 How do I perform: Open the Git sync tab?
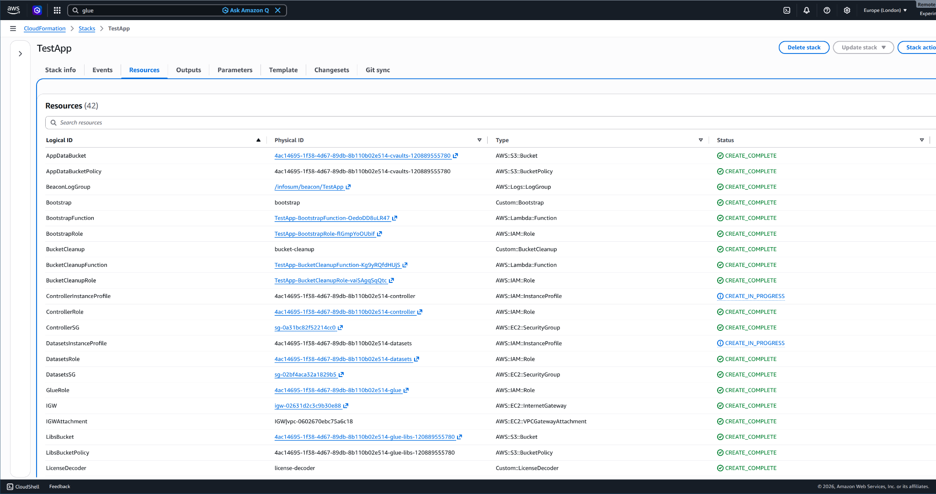(378, 70)
